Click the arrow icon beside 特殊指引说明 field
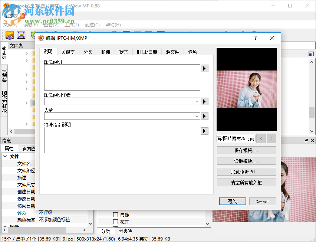The width and height of the screenshot is (316, 242). 204,131
